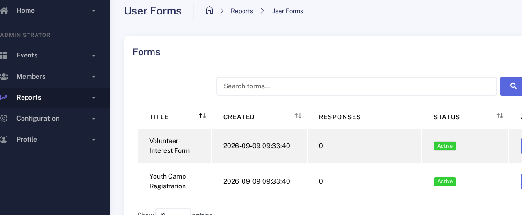The width and height of the screenshot is (522, 215).
Task: Click the User Forms breadcrumb link
Action: pos(287,11)
